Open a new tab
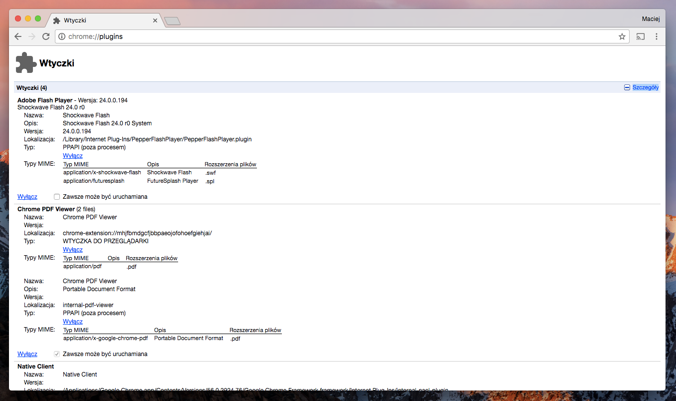The height and width of the screenshot is (401, 676). pos(172,20)
